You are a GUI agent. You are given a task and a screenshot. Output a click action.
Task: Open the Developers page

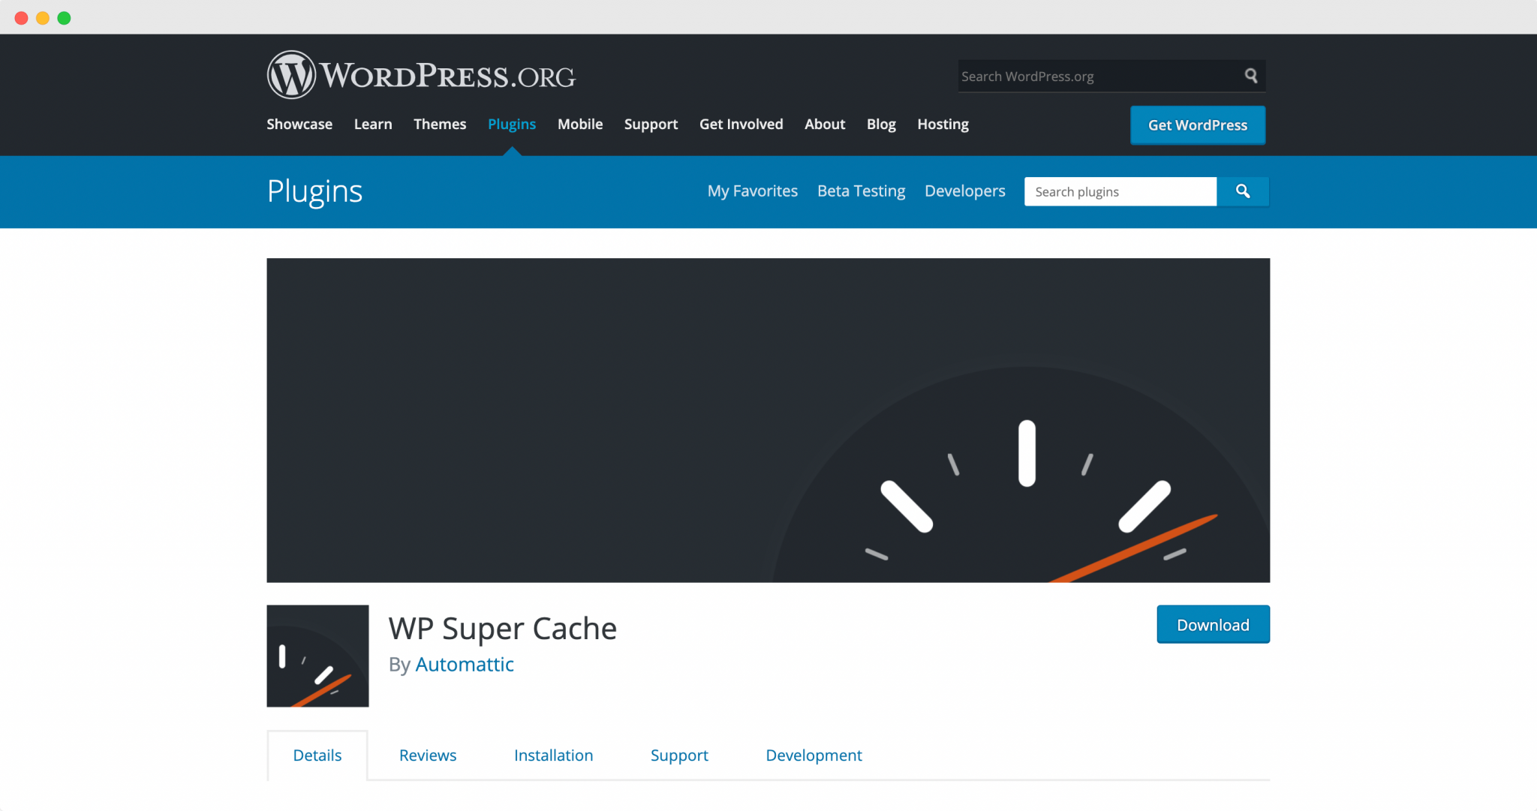click(964, 191)
